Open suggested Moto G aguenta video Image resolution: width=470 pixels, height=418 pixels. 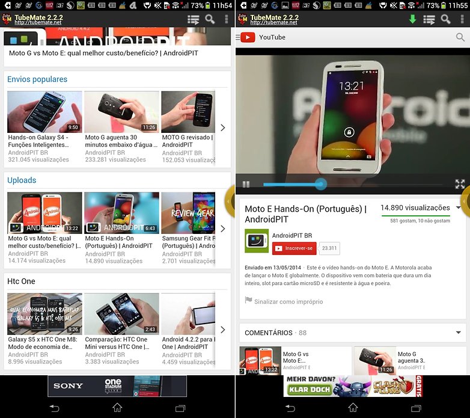(x=410, y=361)
